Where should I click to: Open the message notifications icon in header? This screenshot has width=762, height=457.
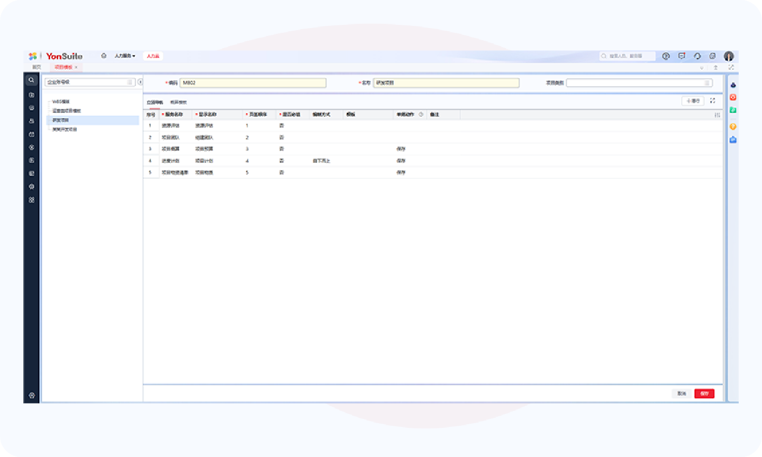(x=682, y=56)
